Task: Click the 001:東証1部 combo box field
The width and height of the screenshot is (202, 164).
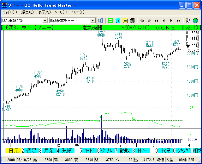Action: [25, 21]
